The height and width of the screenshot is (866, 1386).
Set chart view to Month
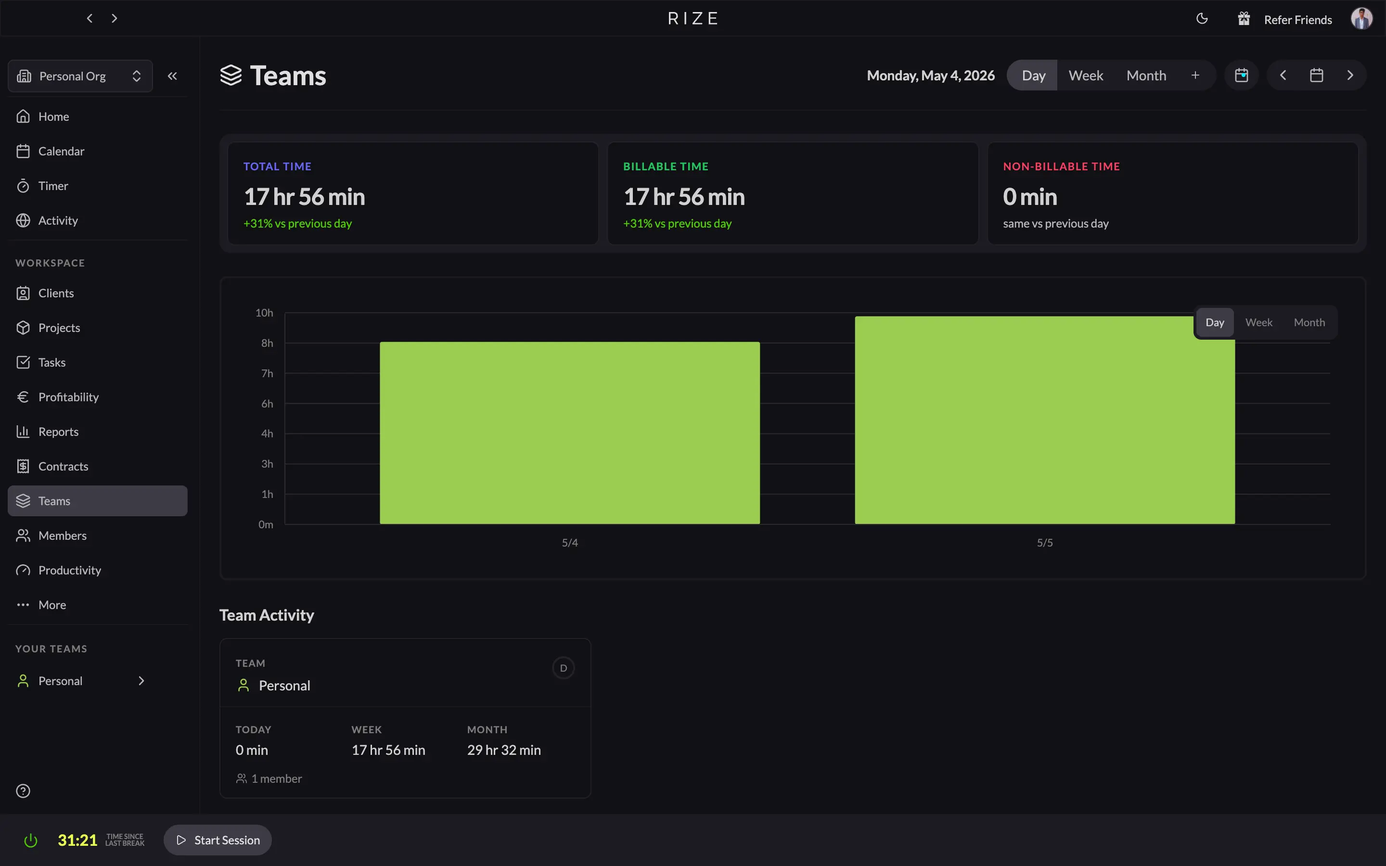pos(1309,322)
